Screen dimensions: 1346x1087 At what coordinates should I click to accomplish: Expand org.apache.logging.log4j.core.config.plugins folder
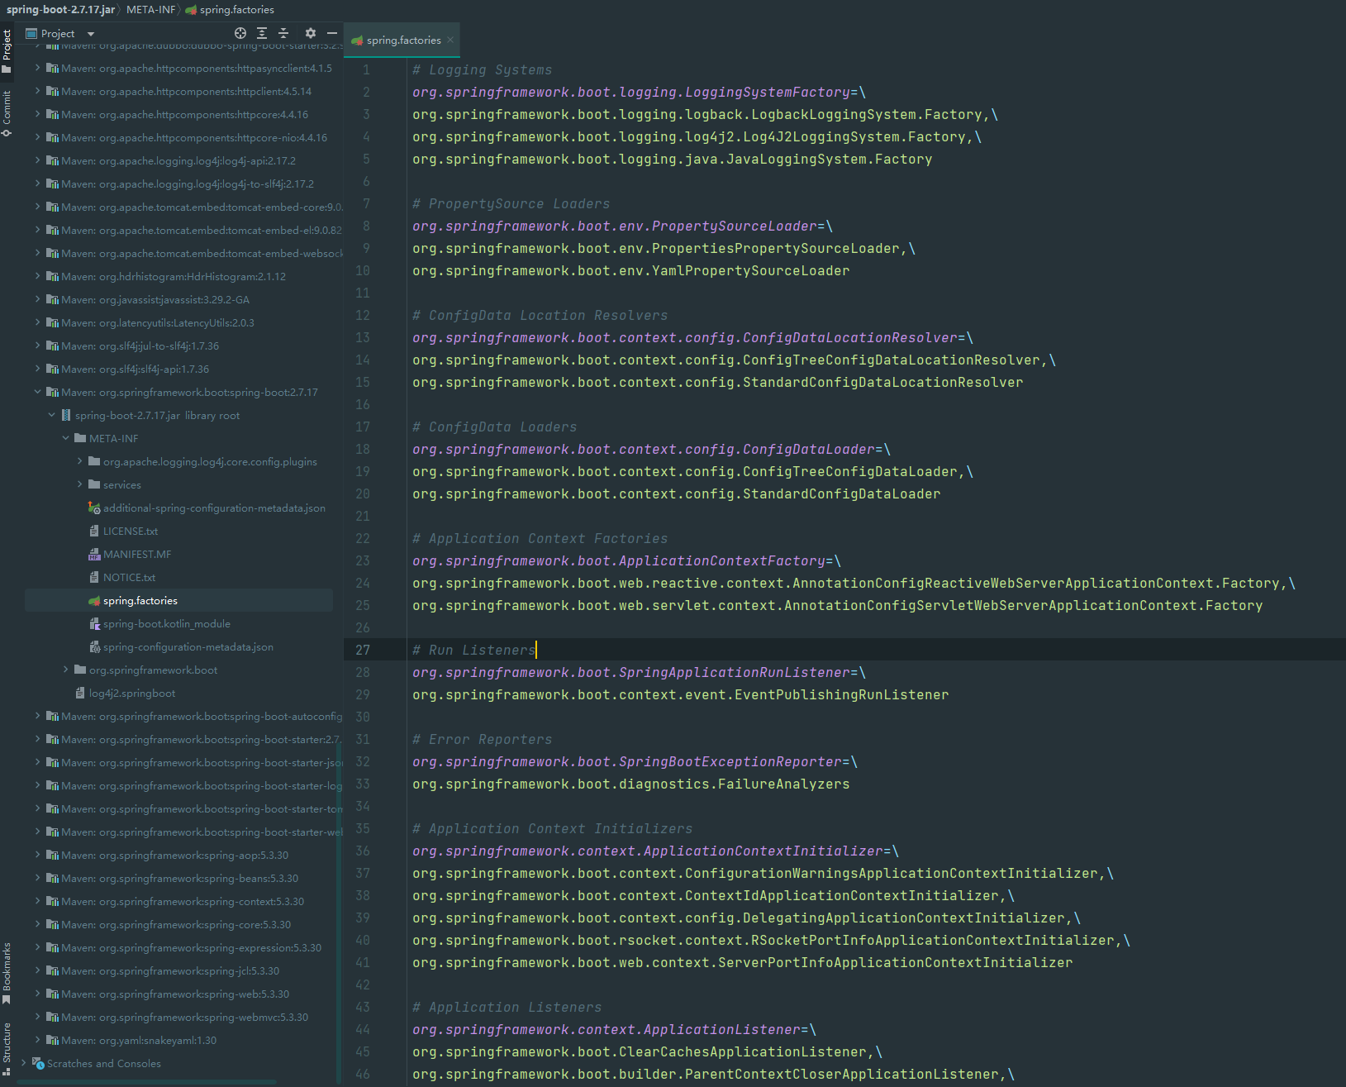[x=79, y=461]
